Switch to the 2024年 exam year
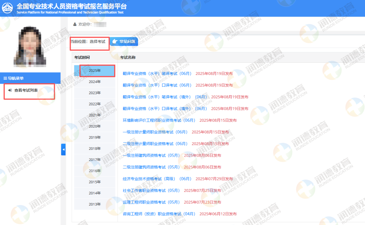The width and height of the screenshot is (365, 225). coord(95,82)
